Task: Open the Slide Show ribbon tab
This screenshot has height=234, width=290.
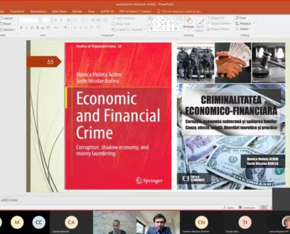Action: (59, 12)
